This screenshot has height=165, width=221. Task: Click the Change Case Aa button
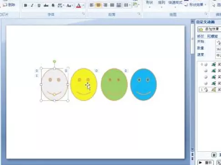(x=70, y=5)
